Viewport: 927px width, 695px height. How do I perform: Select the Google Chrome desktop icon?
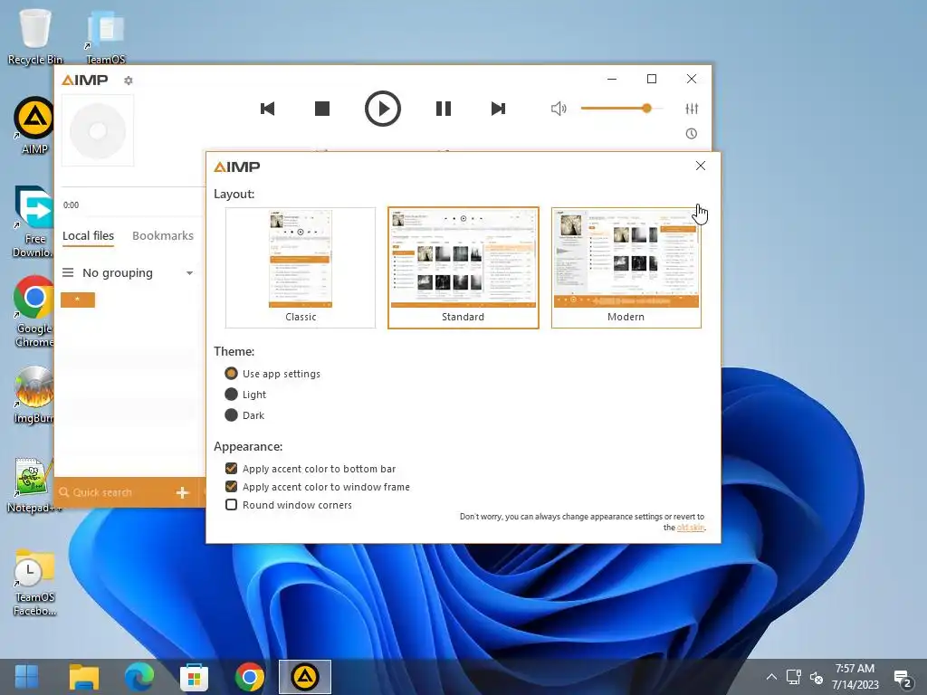(x=33, y=311)
